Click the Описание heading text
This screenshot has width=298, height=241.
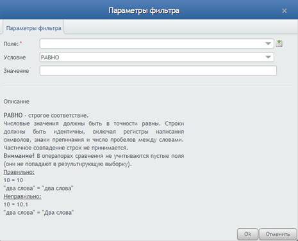17,102
